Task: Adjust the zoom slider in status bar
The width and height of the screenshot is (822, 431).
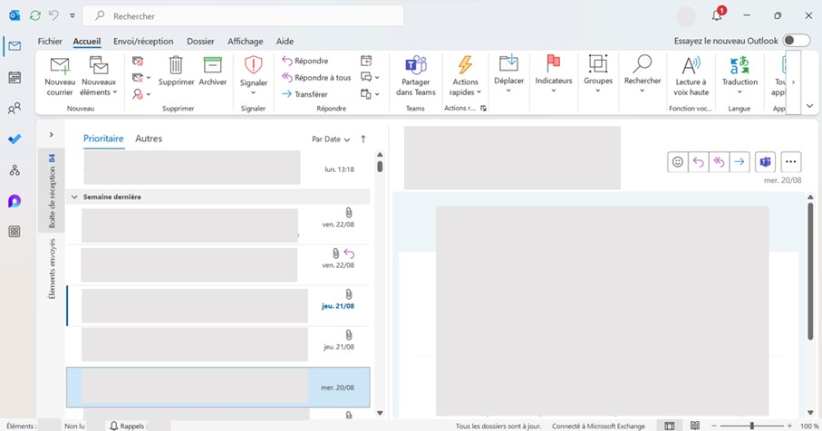Action: coord(751,426)
